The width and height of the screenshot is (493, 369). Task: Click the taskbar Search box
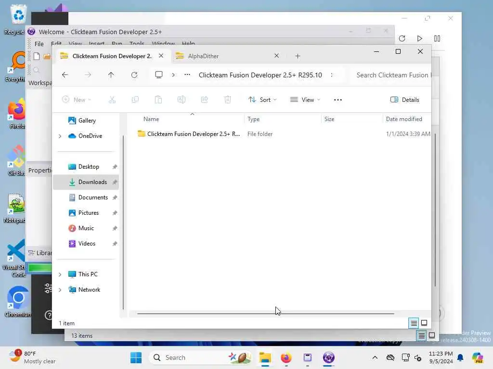point(200,357)
